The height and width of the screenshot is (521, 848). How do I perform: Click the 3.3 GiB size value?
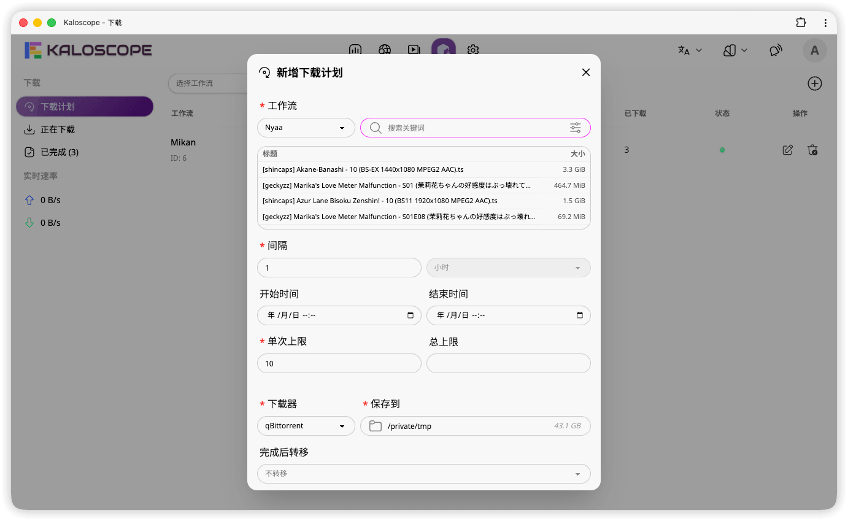coord(574,169)
